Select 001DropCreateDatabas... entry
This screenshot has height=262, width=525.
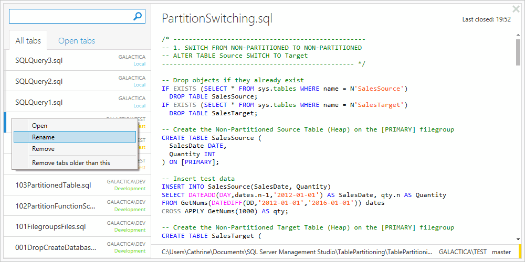pyautogui.click(x=56, y=247)
